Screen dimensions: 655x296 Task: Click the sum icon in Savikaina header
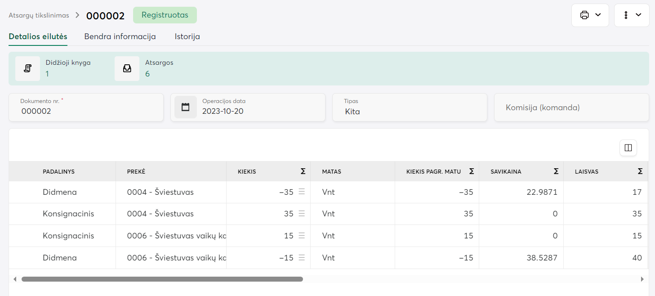tap(556, 171)
